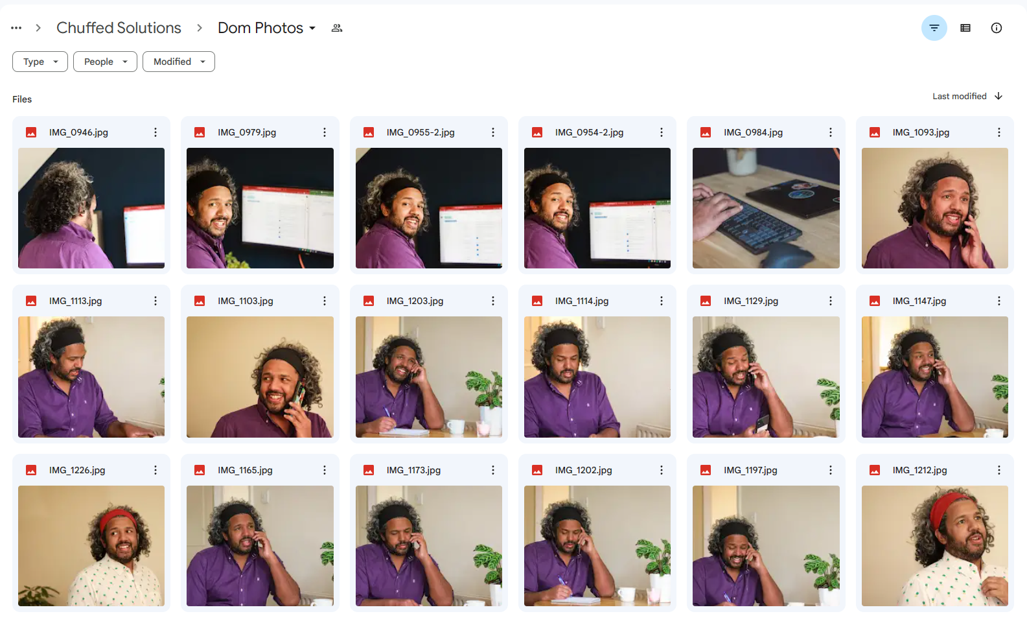
Task: Open more options for IMG_1147.jpg
Action: point(999,301)
